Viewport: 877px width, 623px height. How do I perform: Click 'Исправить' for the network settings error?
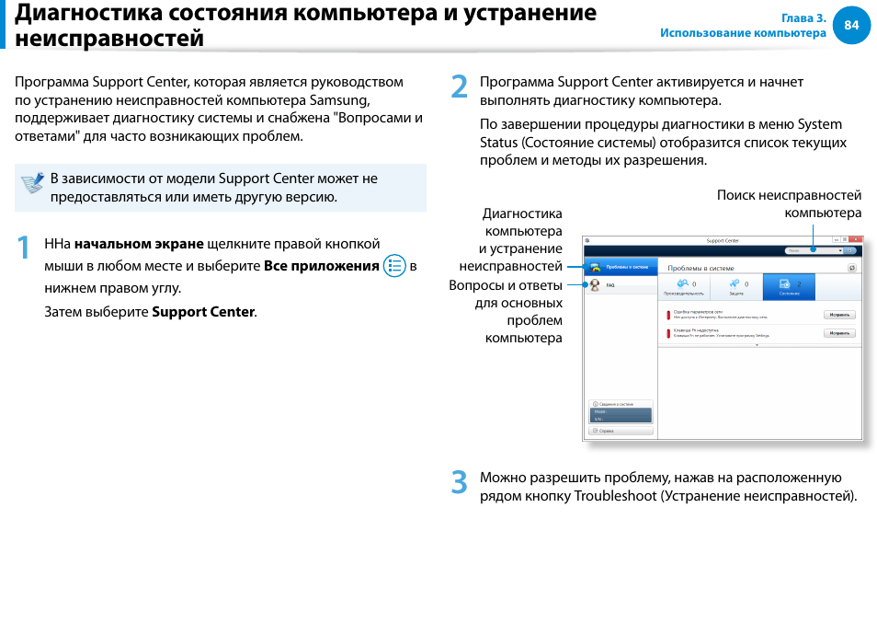(x=839, y=315)
